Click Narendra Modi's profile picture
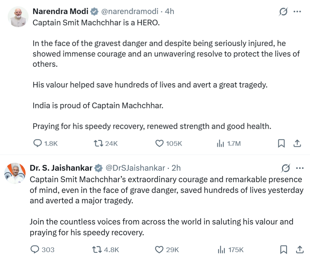Screen dimensions: 310x255 click(18, 17)
